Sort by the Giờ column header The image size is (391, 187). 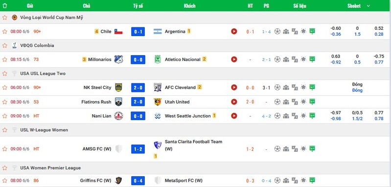click(30, 6)
